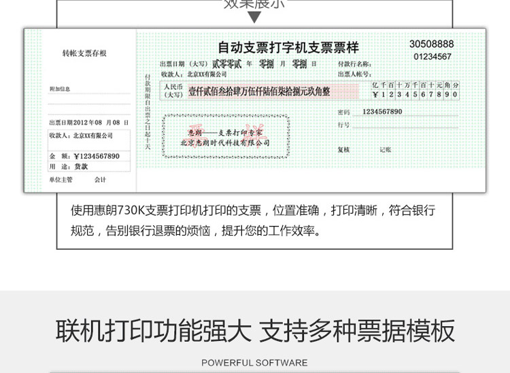Click the 人民币（大写） label
This screenshot has width=510, height=373.
pyautogui.click(x=173, y=91)
